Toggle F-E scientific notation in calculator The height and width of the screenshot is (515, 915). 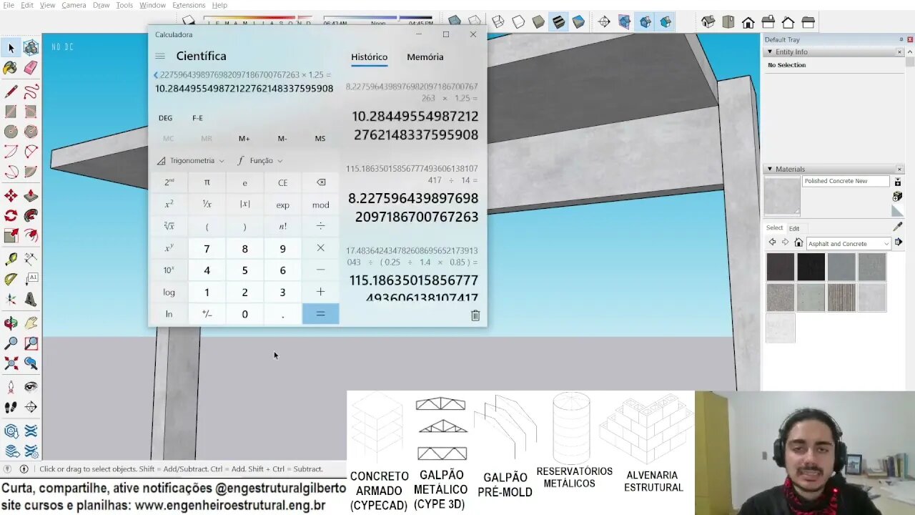click(x=197, y=118)
